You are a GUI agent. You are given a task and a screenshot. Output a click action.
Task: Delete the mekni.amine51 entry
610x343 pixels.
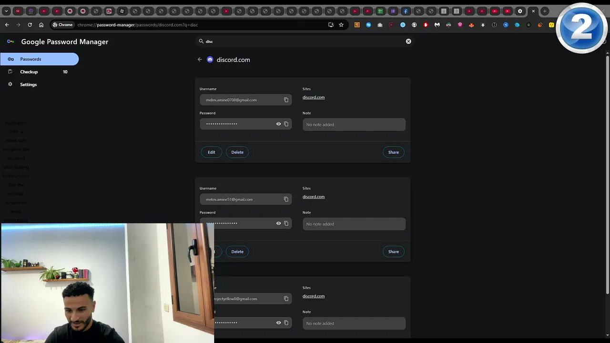click(x=237, y=252)
